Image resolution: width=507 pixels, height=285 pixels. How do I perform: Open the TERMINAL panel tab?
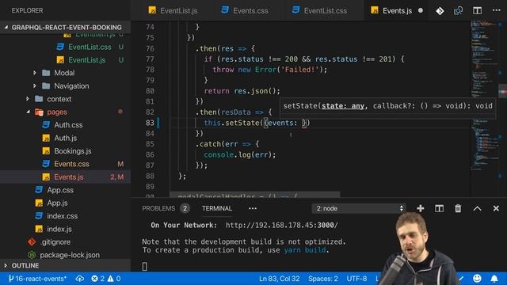coord(217,208)
